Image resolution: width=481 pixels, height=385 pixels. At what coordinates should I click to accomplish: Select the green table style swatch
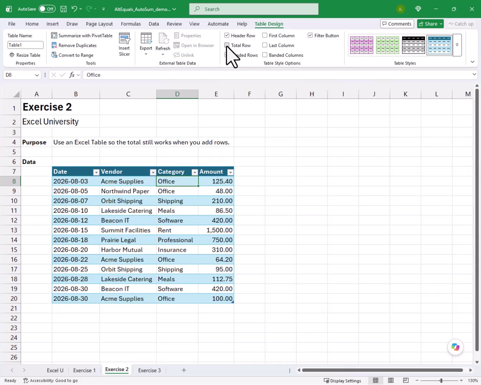point(387,45)
